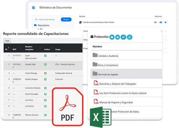
Task: Select the Humberto Morales name cell
Action: pos(33,88)
